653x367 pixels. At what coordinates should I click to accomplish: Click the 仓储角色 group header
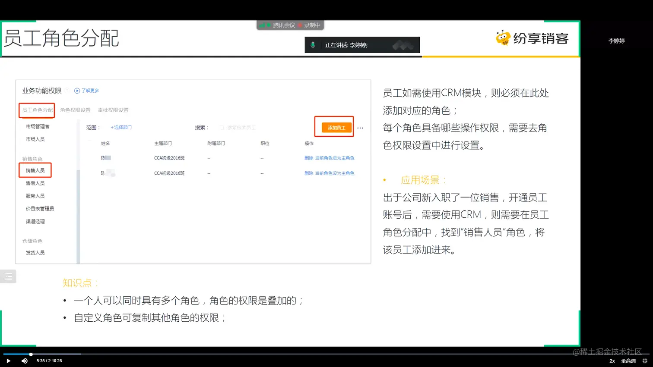coord(32,241)
